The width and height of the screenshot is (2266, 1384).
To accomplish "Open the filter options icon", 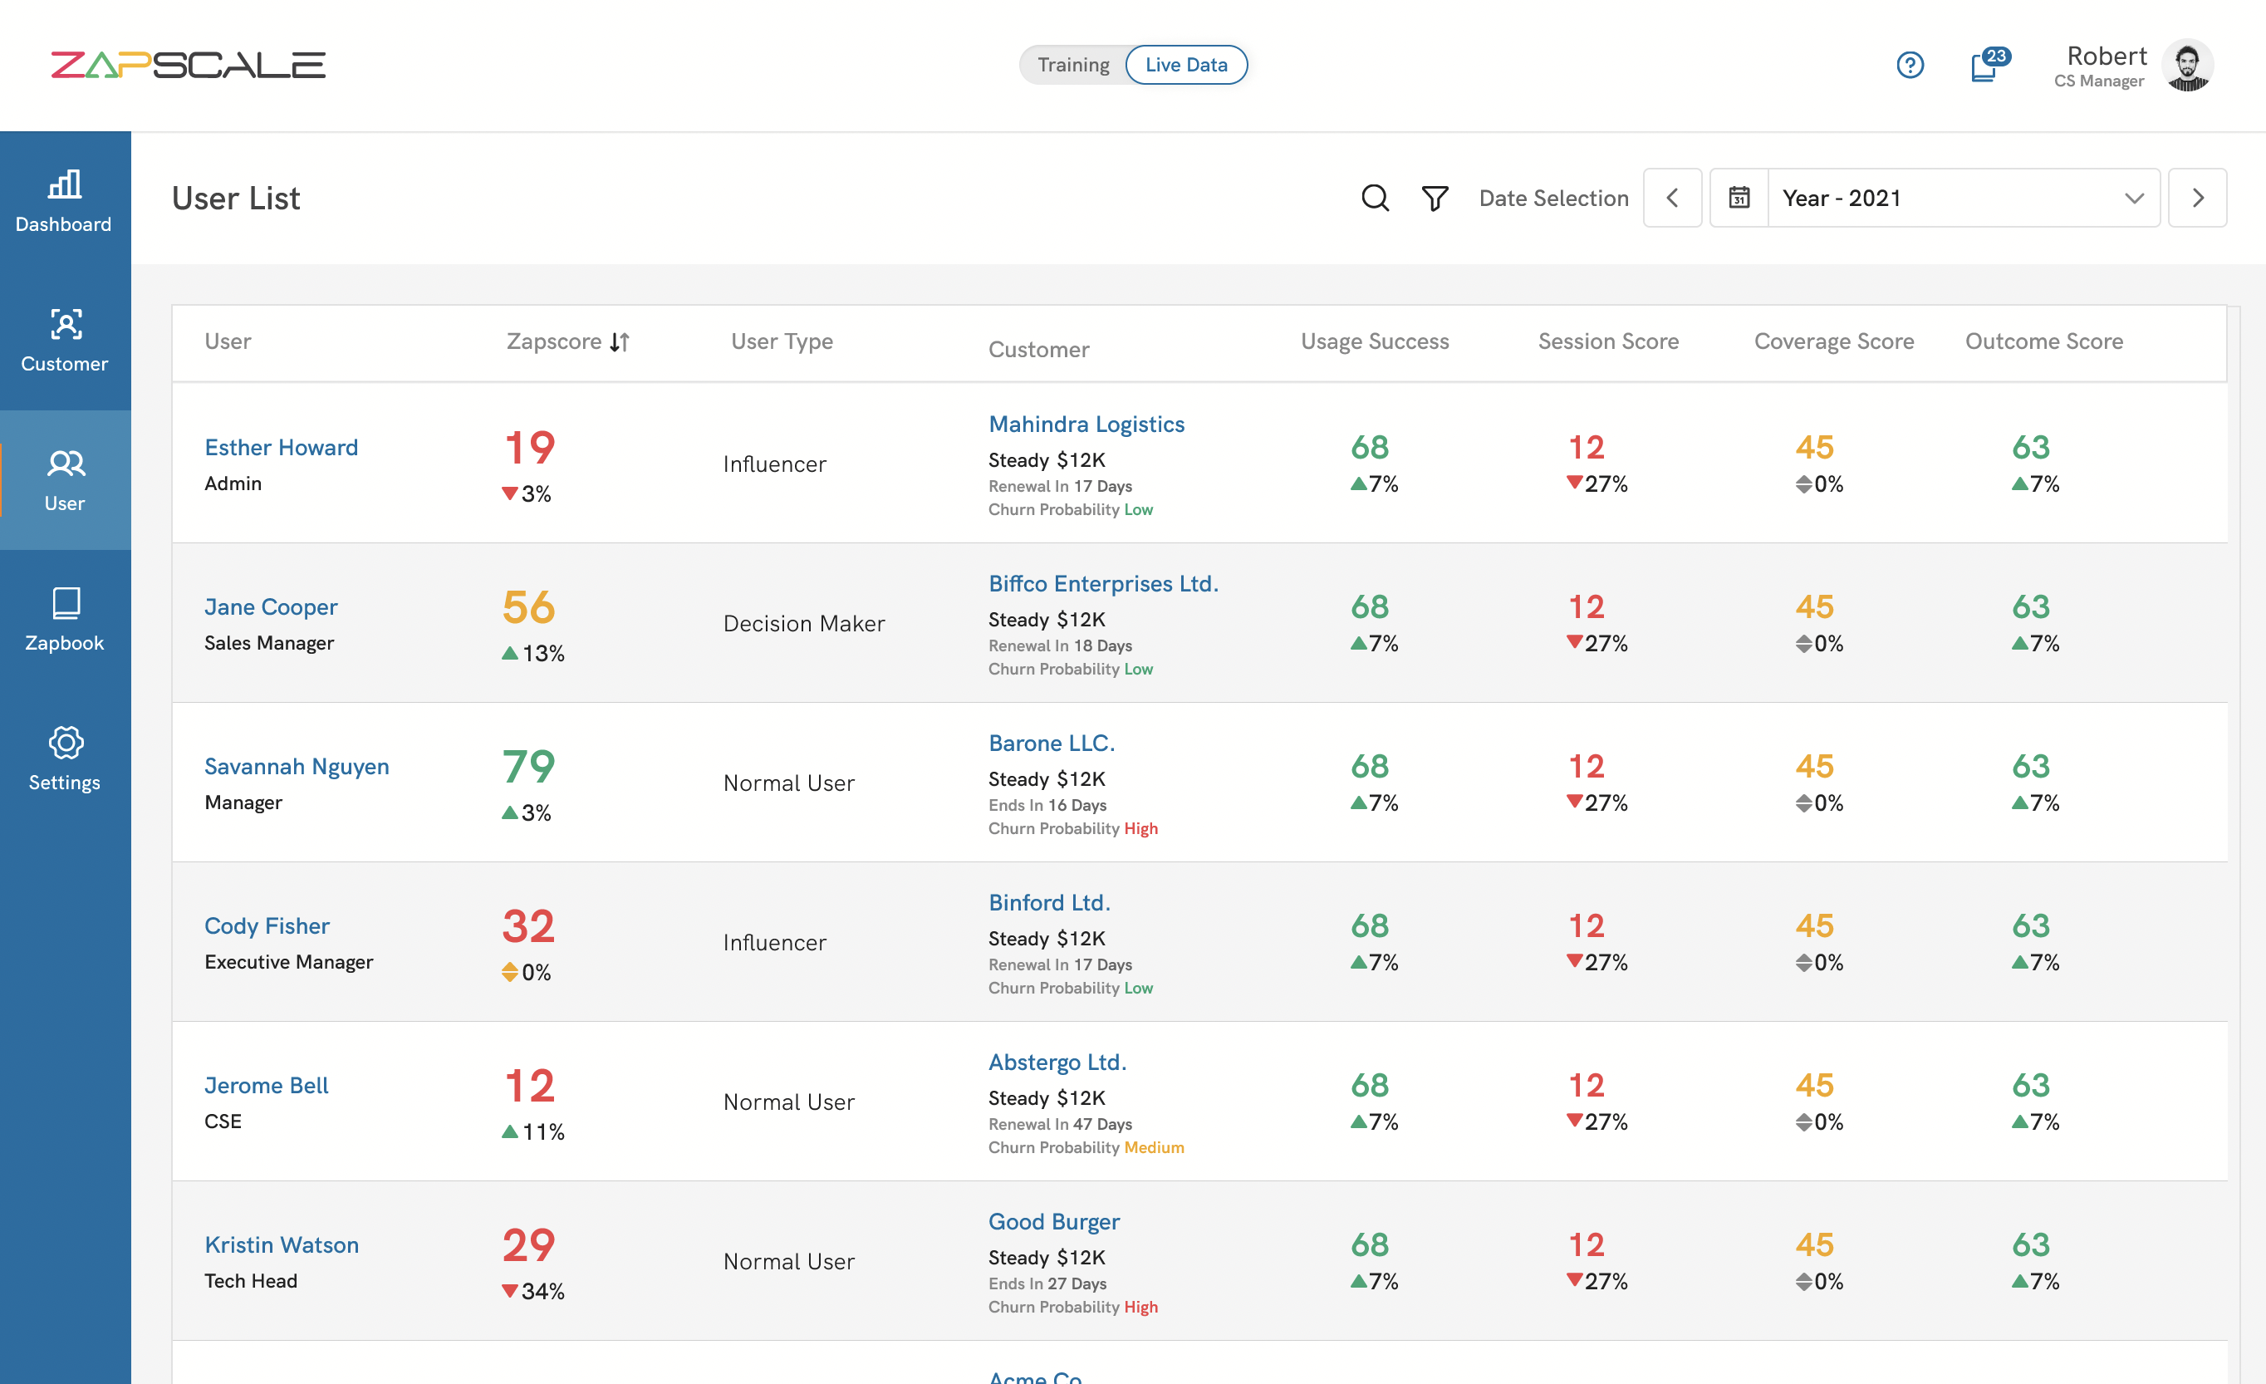I will point(1435,198).
